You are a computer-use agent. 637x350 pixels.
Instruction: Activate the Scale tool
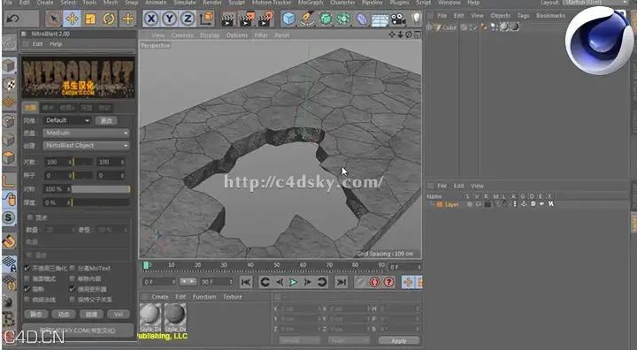pos(90,19)
